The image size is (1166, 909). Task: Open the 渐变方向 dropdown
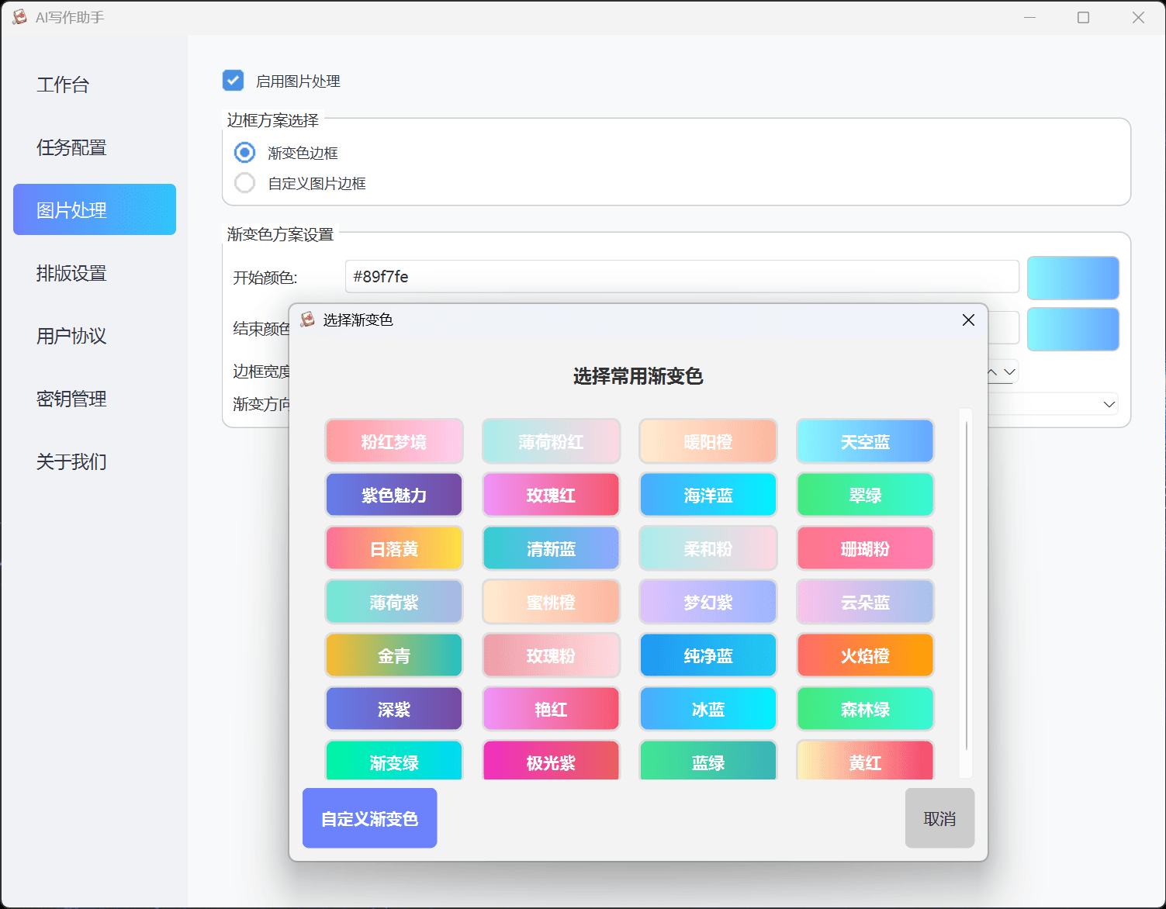click(x=1109, y=404)
